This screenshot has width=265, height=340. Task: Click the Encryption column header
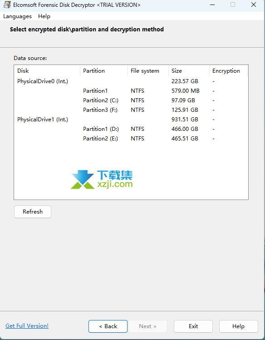click(228, 71)
